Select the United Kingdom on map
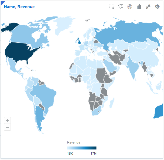 pos(79,41)
